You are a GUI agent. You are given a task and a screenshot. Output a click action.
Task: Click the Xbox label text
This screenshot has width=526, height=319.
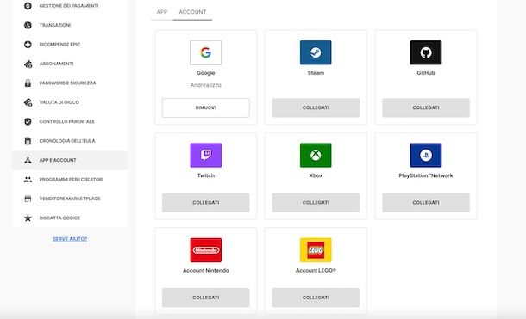click(x=316, y=175)
